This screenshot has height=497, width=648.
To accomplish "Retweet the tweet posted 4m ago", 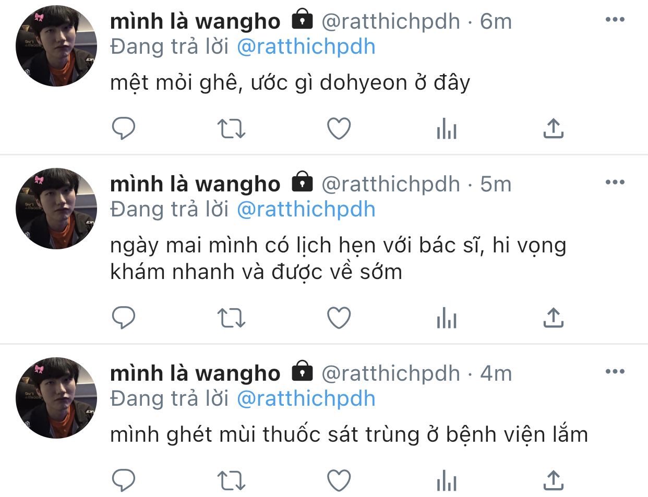I will (231, 480).
